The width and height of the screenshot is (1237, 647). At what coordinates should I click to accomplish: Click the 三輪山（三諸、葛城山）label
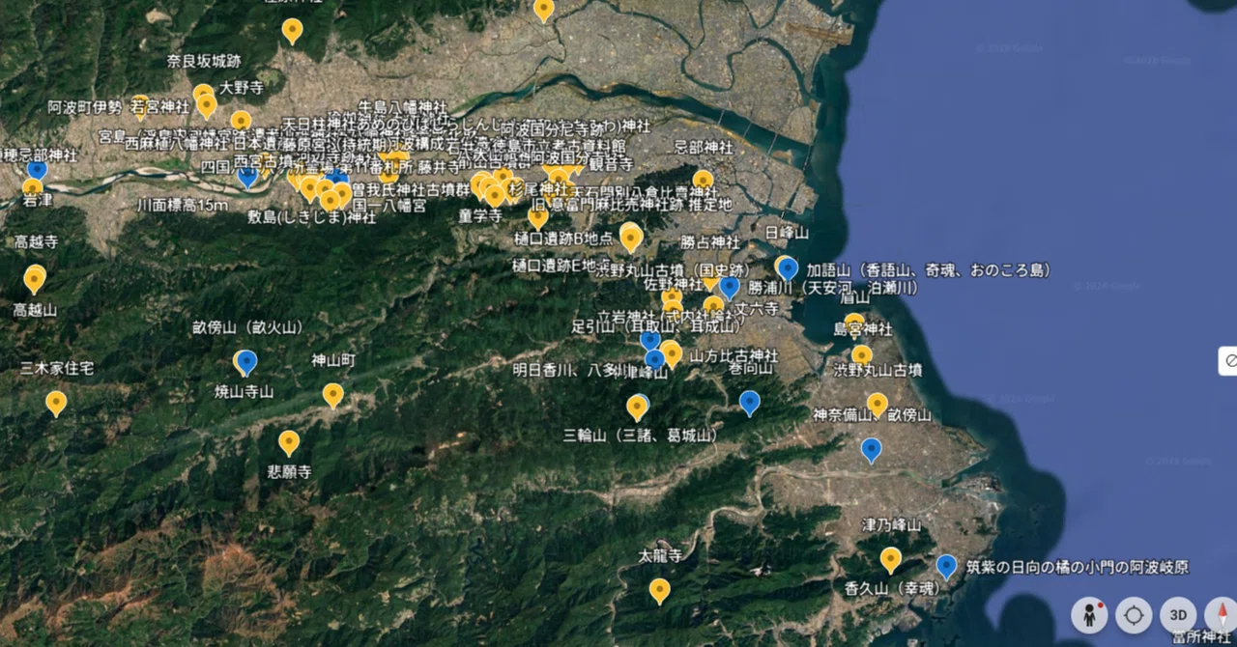pyautogui.click(x=641, y=436)
